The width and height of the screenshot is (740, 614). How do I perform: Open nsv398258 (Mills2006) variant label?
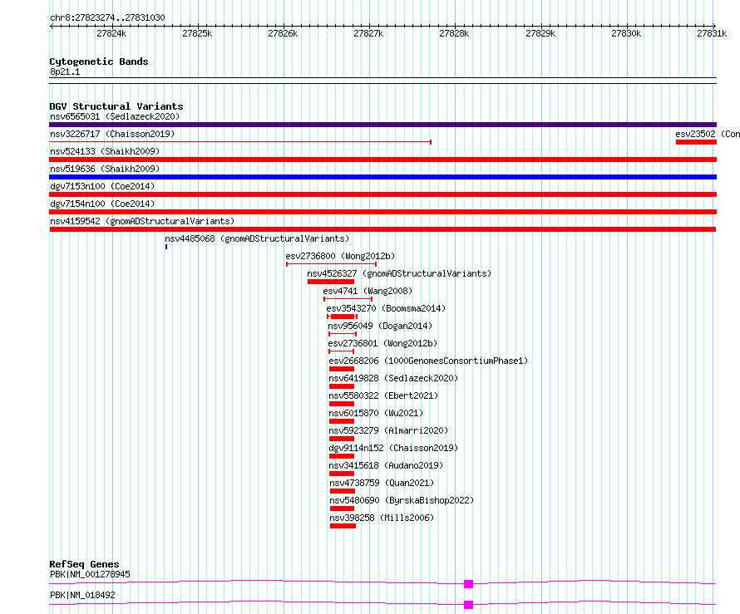(382, 518)
